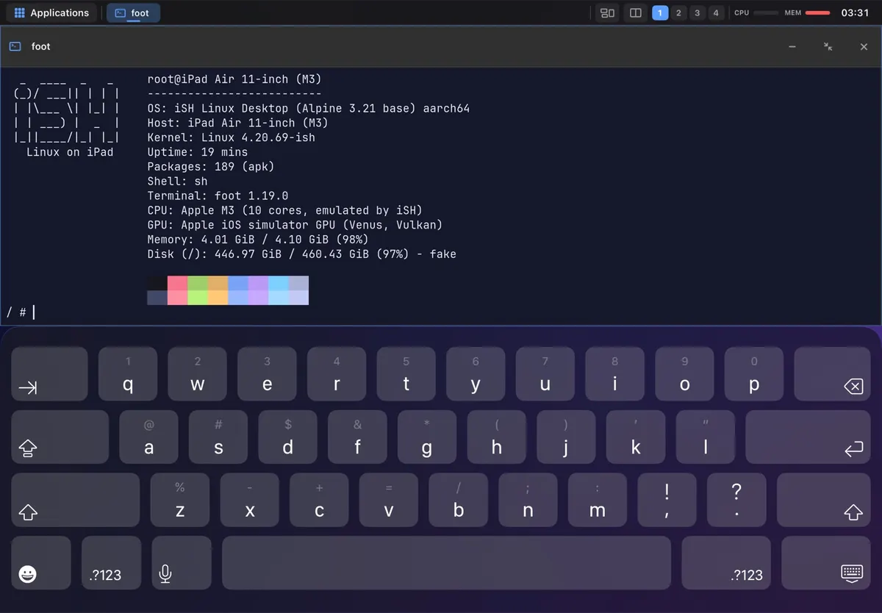Image resolution: width=882 pixels, height=613 pixels.
Task: Open the emoji keyboard
Action: coord(41,563)
